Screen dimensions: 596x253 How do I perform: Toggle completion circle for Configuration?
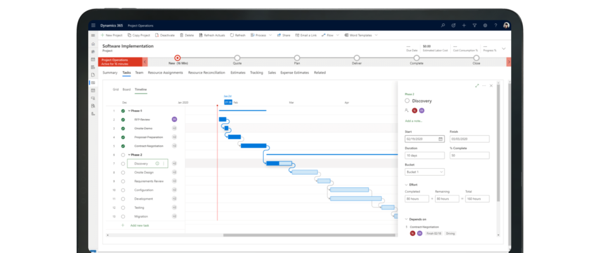click(x=123, y=190)
